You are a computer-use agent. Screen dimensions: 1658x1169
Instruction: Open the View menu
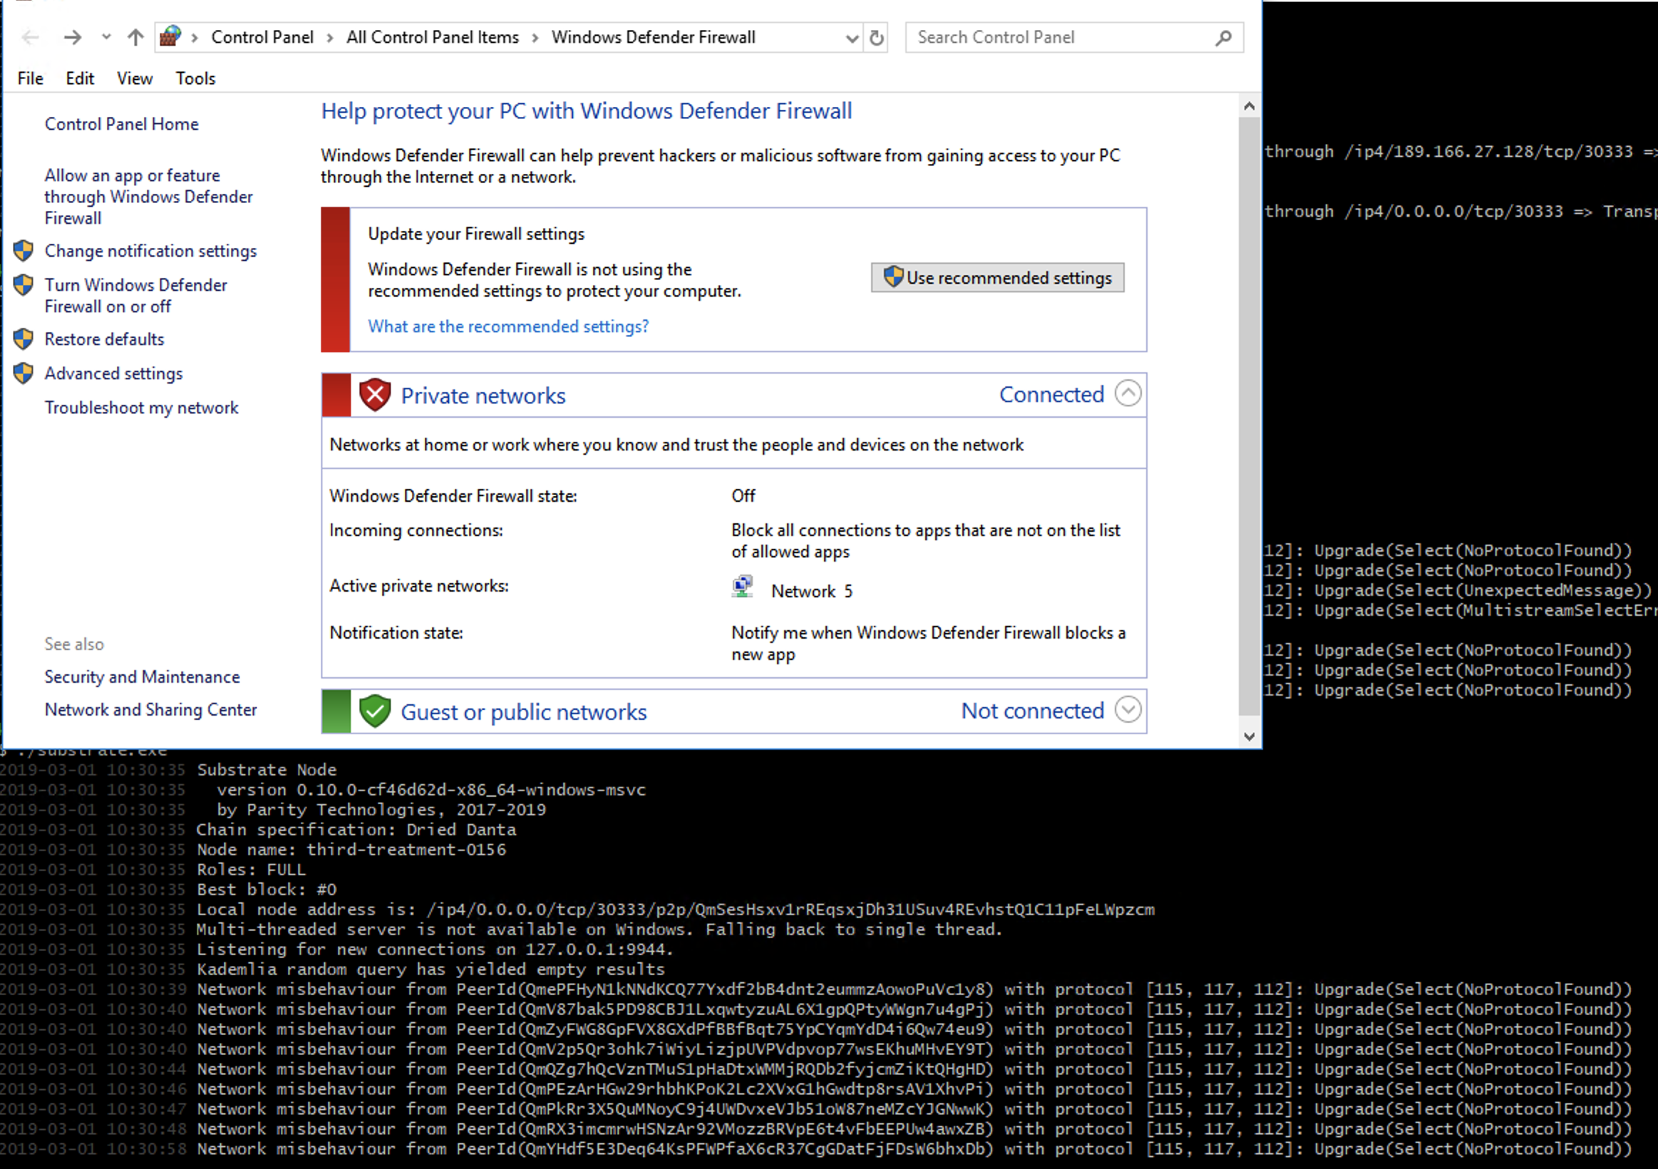coord(134,78)
